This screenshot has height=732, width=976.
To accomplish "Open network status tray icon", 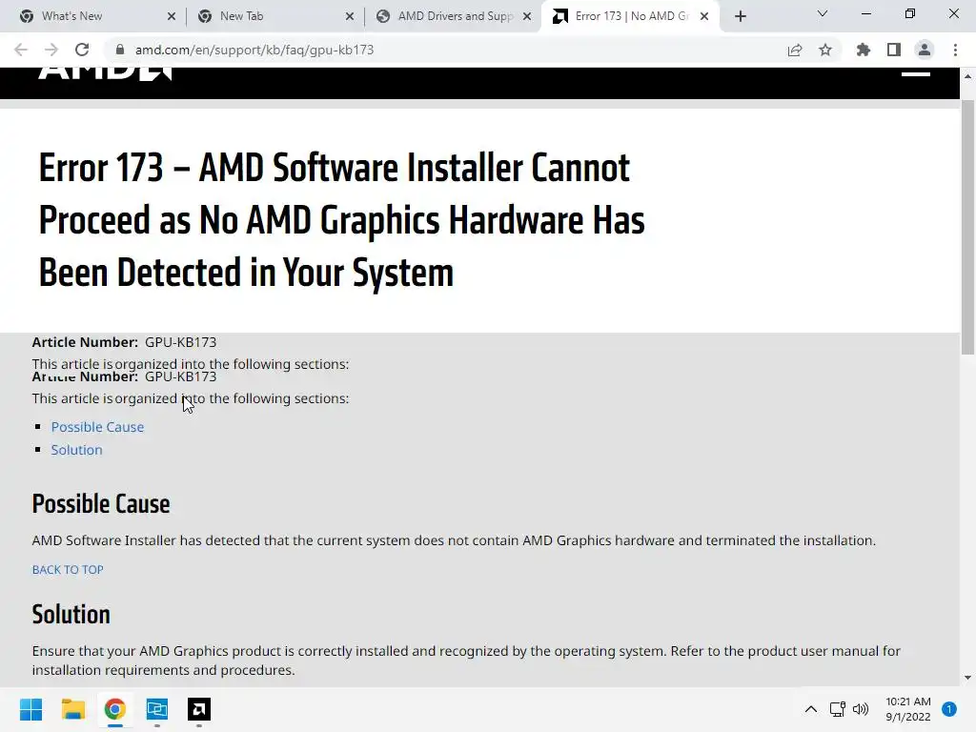I will [x=837, y=709].
